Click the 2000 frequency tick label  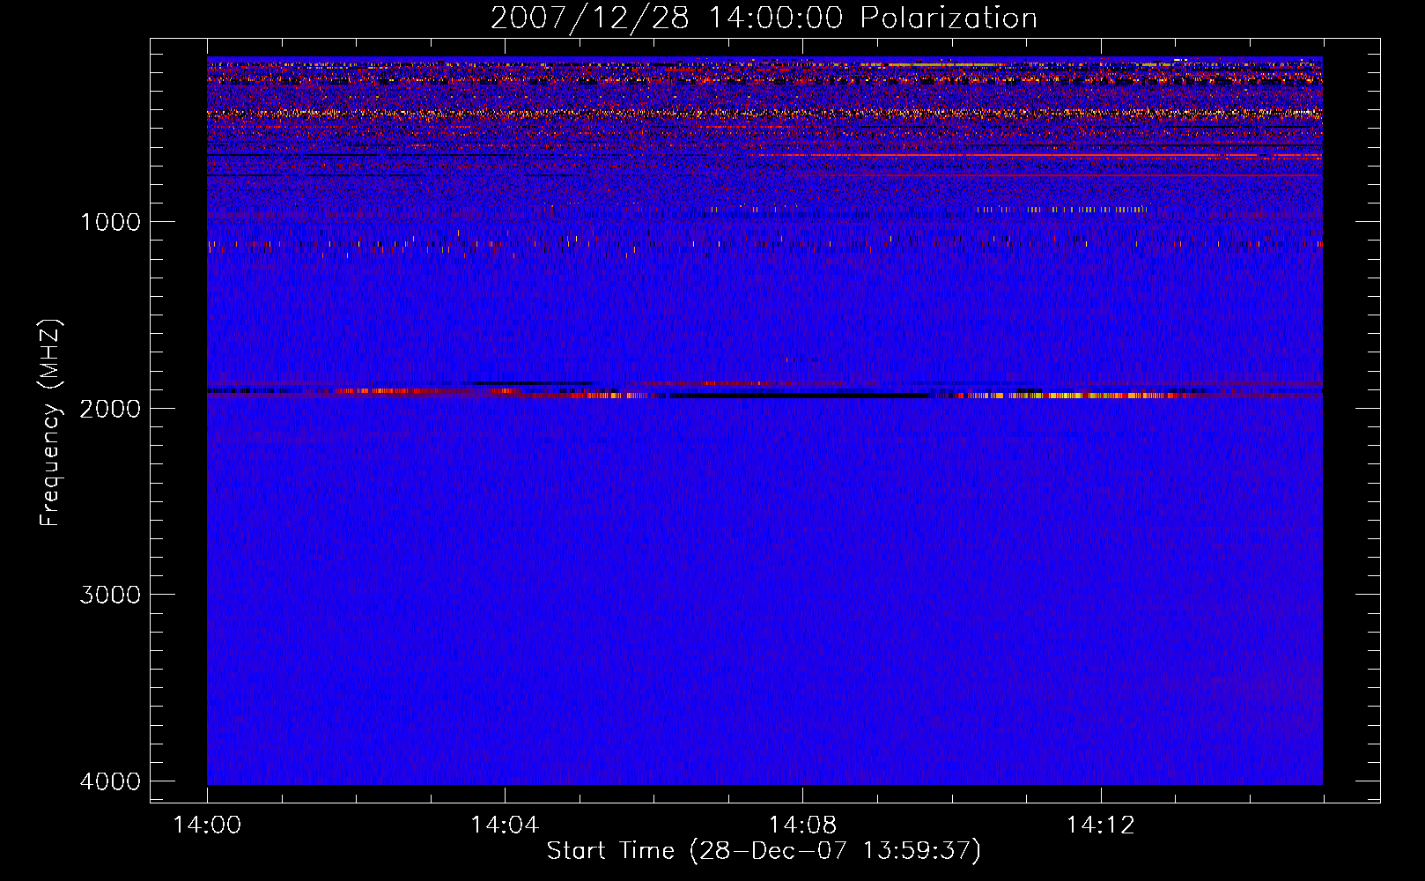click(110, 408)
